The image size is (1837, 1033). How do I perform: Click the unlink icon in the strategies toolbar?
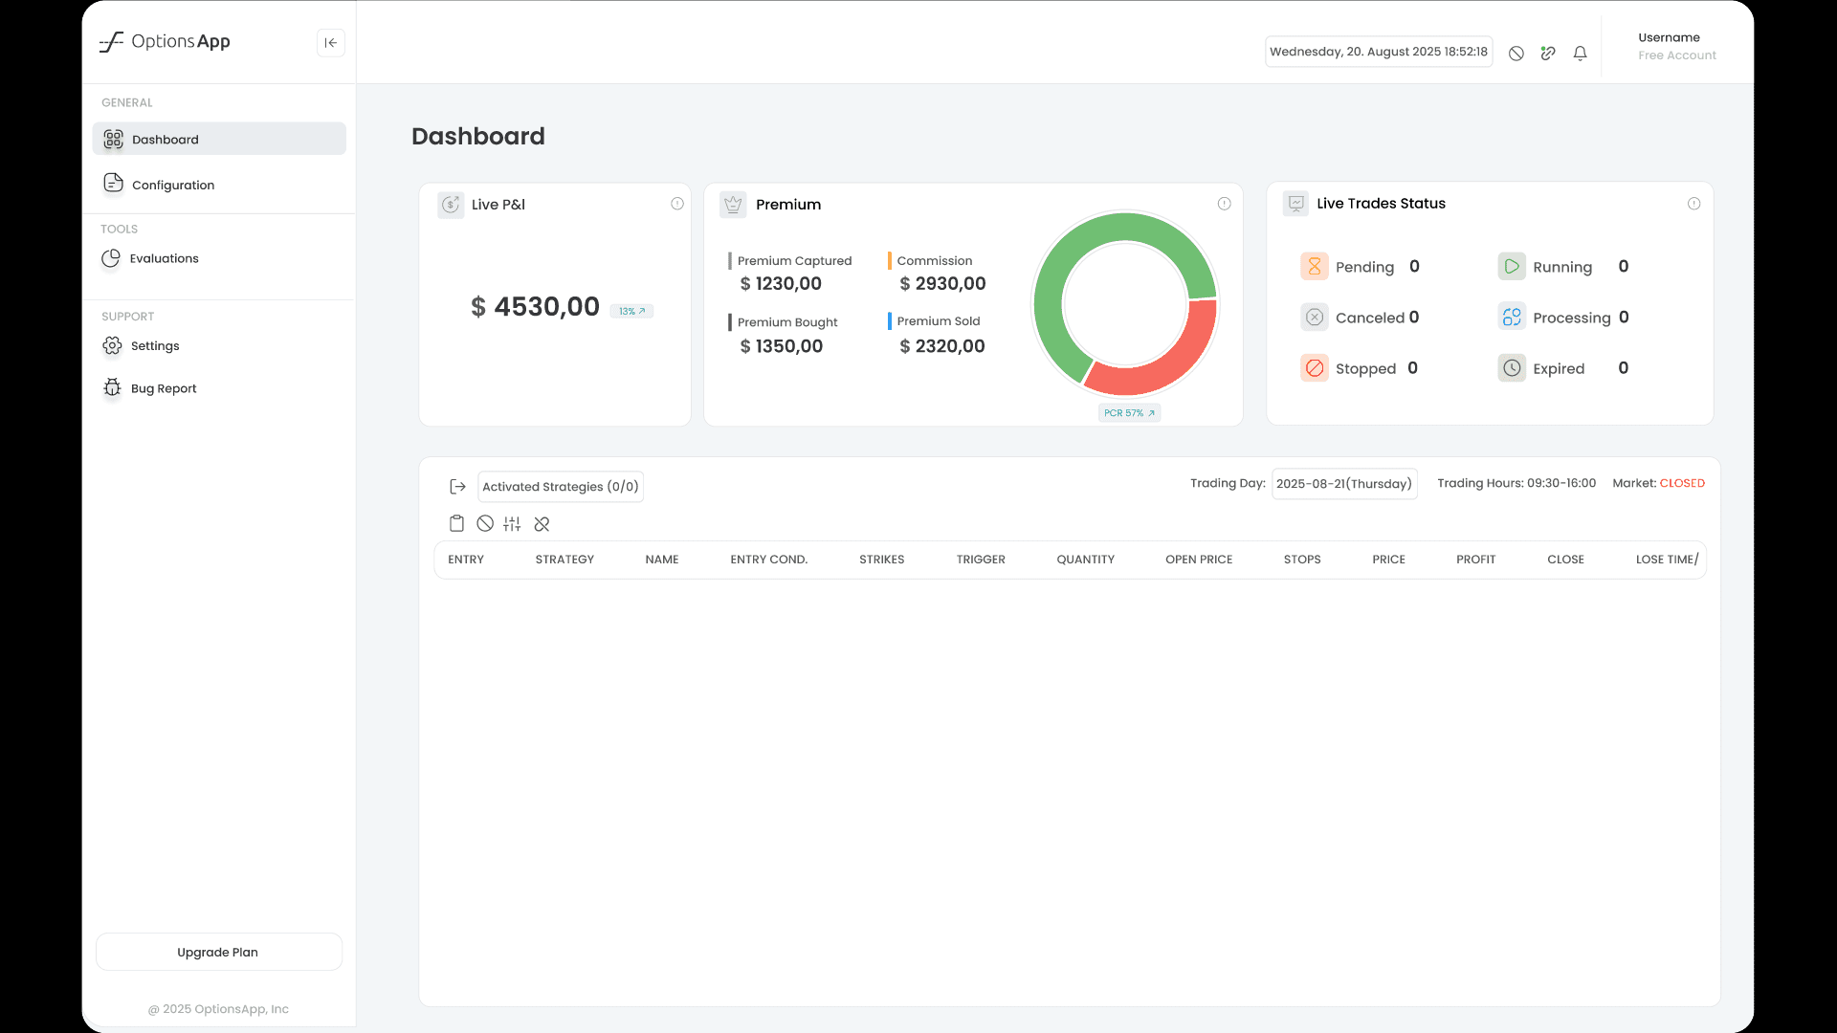pyautogui.click(x=542, y=523)
